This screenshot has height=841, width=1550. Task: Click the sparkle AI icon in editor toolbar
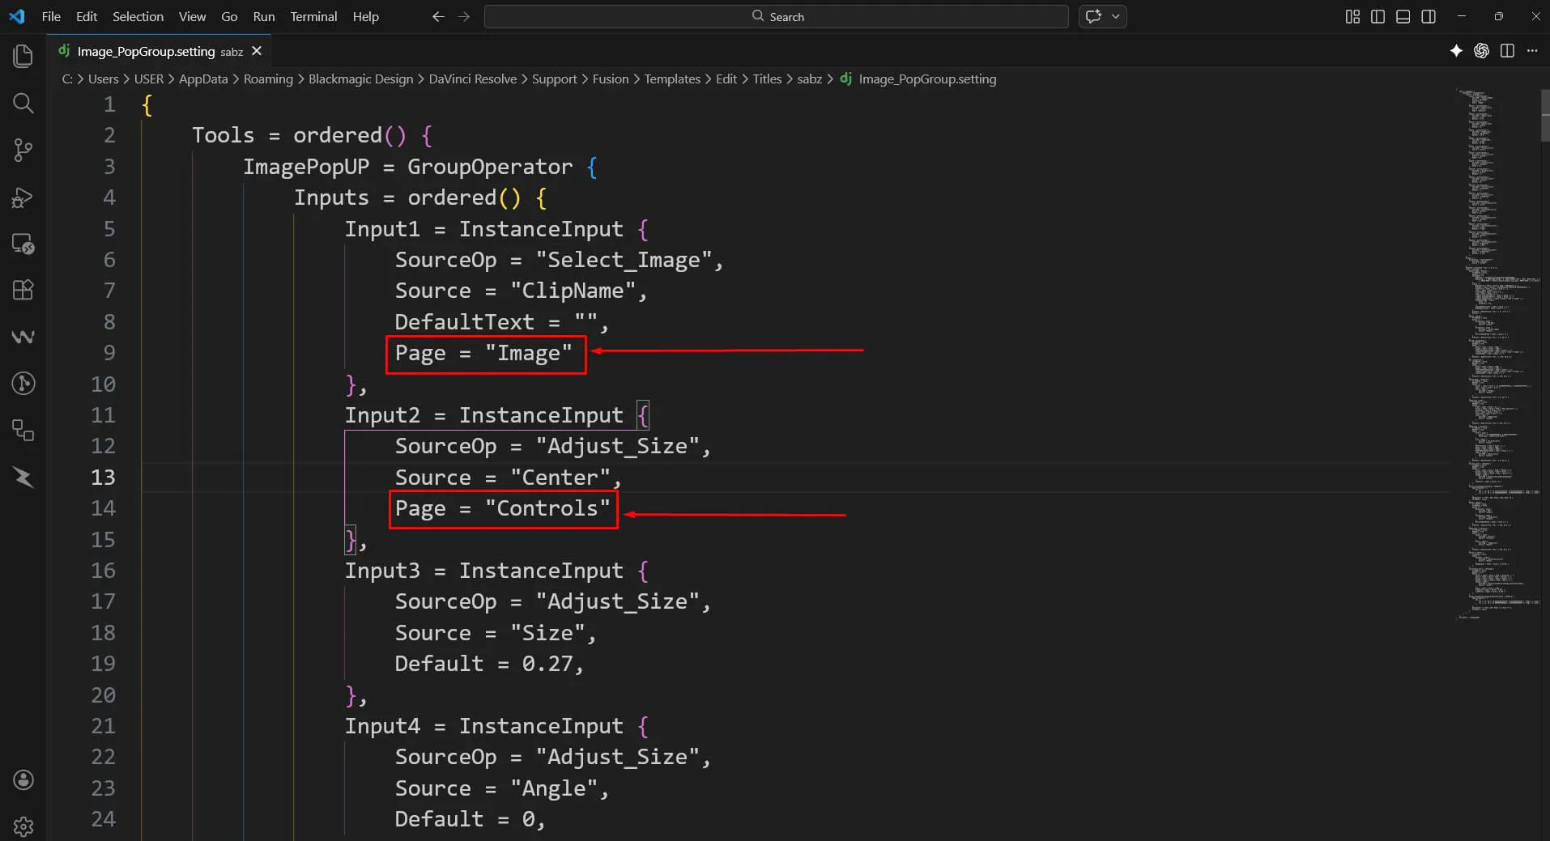pyautogui.click(x=1456, y=51)
